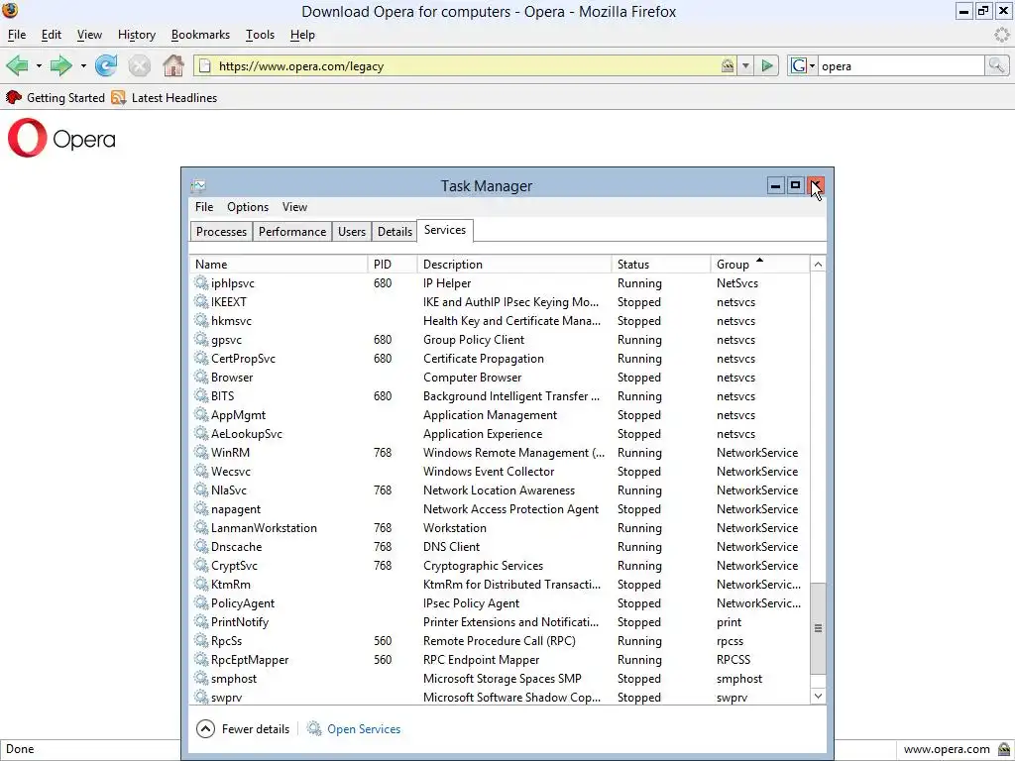Sort services by Name column header

coord(279,264)
